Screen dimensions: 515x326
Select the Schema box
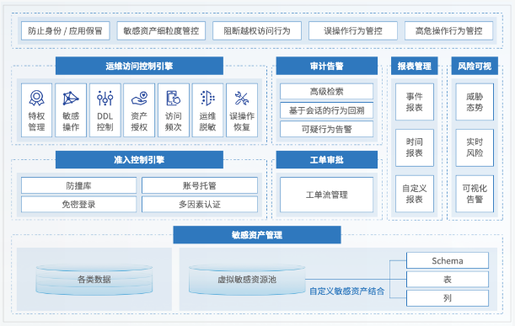448,260
